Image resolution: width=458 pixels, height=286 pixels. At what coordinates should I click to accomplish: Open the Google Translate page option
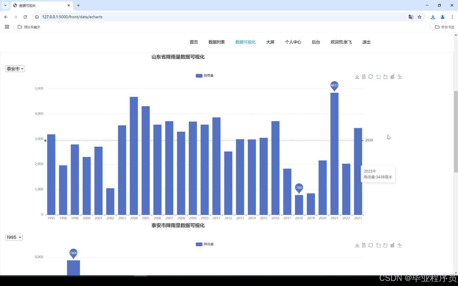(x=411, y=17)
